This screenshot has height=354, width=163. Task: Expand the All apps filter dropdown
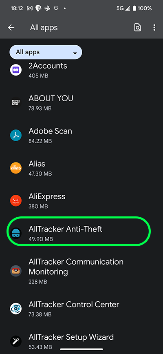46,52
